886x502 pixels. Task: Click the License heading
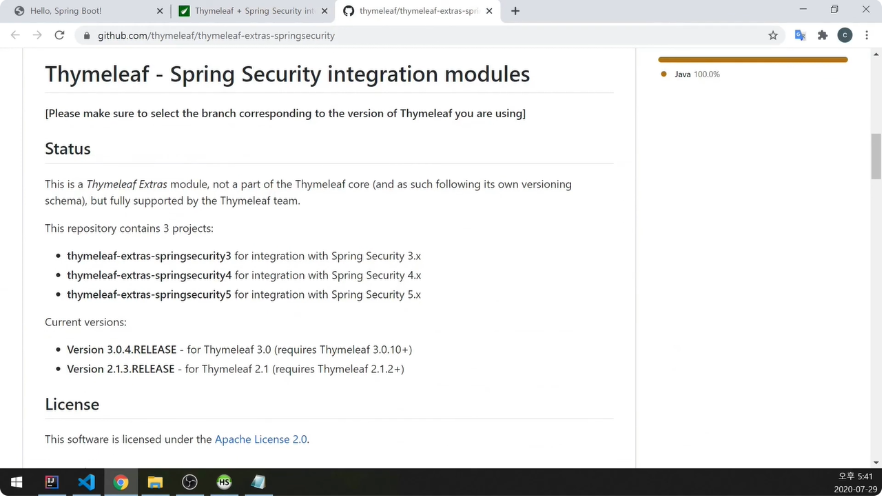click(x=72, y=404)
